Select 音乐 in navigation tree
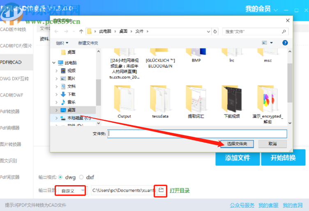 68,102
